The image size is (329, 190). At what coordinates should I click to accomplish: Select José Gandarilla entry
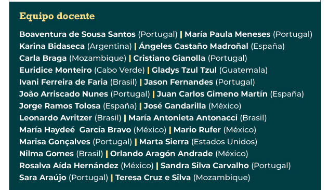point(175,106)
